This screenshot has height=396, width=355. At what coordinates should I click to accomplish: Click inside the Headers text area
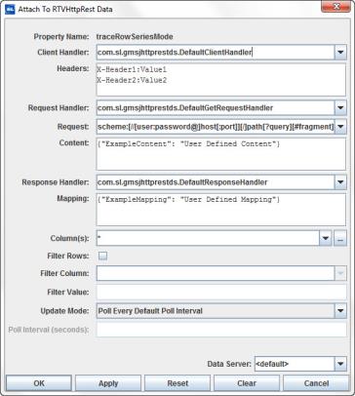pos(221,80)
